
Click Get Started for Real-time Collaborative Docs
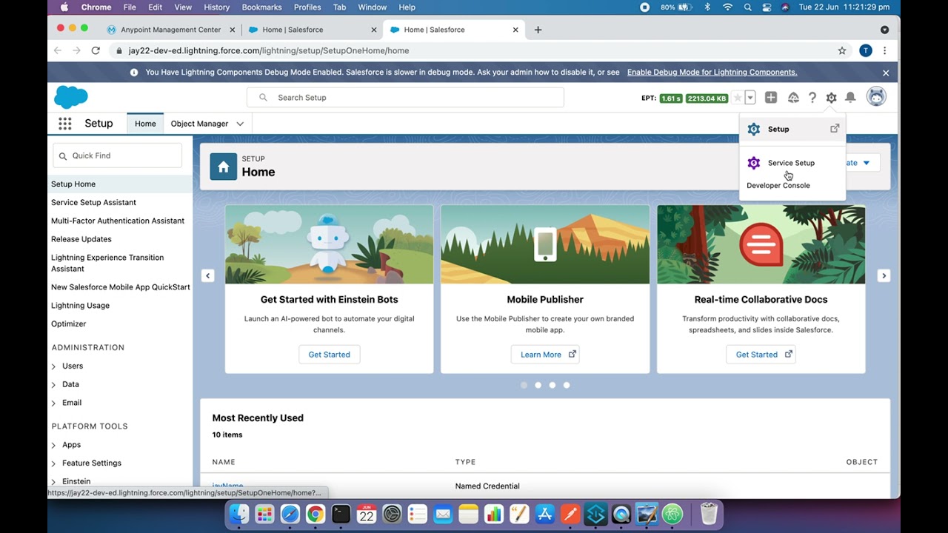click(x=761, y=355)
